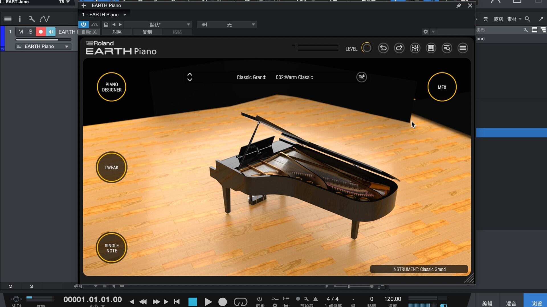Pin the EARTH Piano plugin window

tap(459, 6)
